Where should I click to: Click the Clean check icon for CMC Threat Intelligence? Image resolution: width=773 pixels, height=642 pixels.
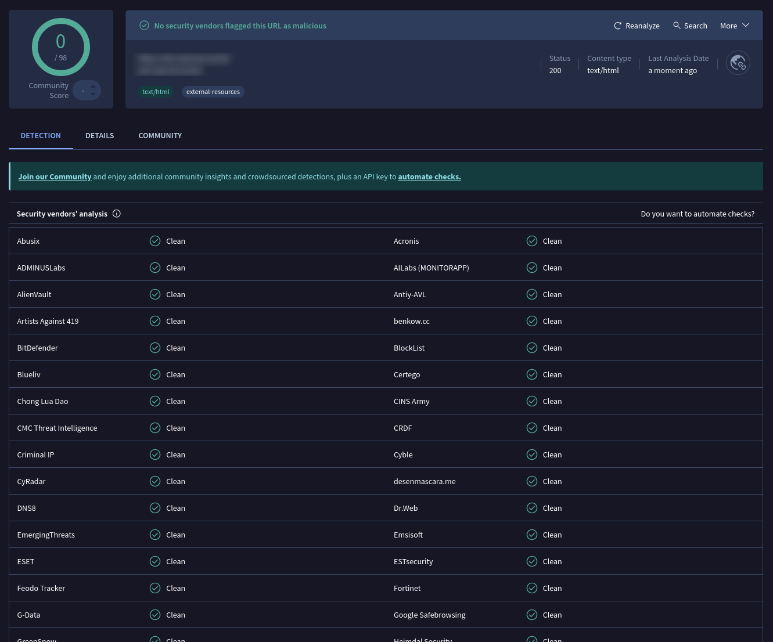tap(155, 428)
